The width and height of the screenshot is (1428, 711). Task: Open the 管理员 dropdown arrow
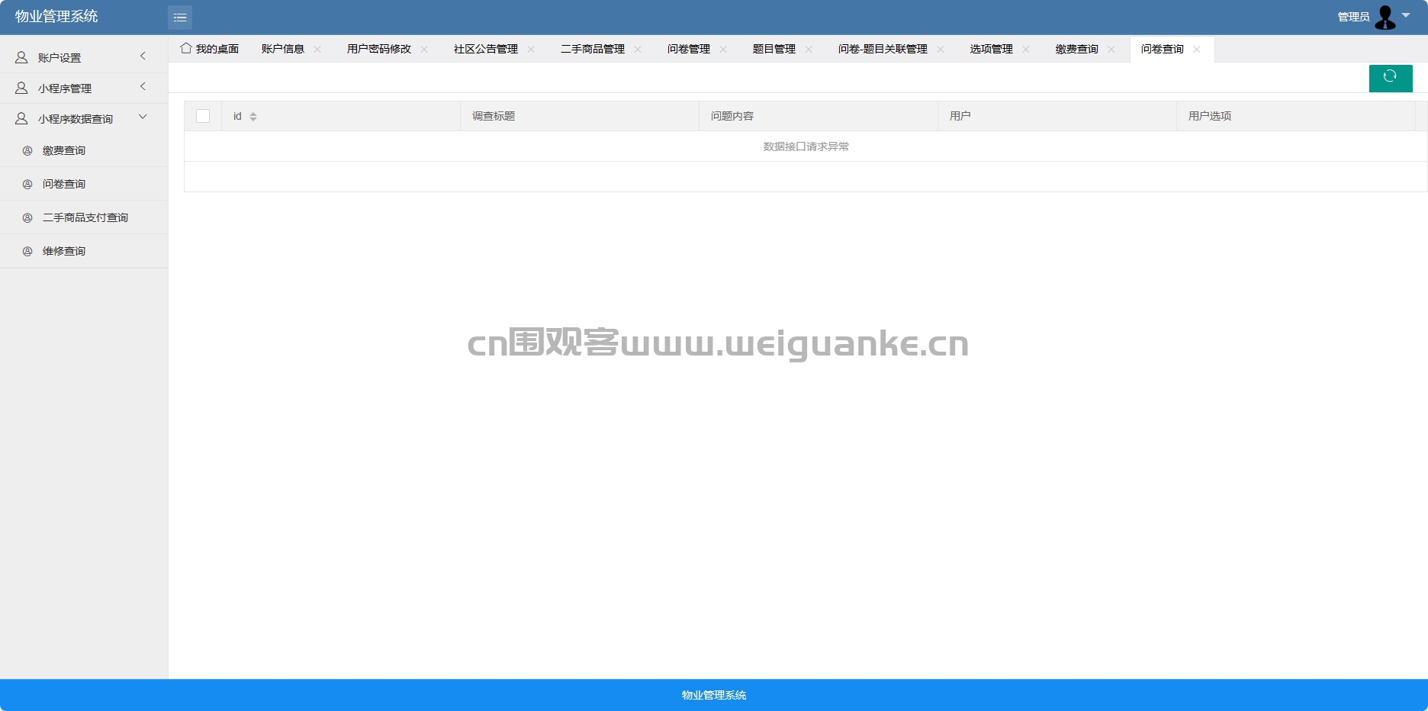[1406, 15]
